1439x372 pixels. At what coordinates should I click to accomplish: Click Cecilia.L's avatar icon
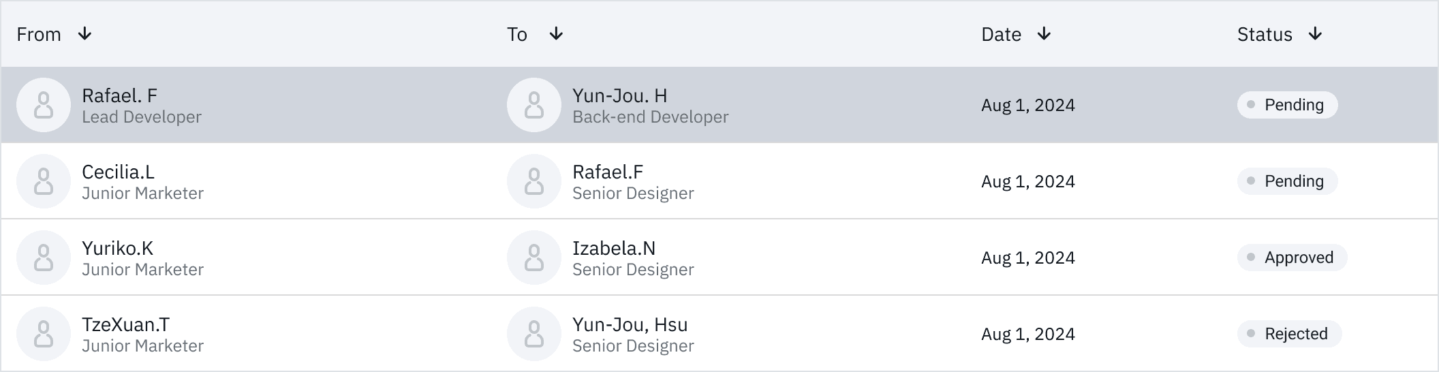pyautogui.click(x=44, y=181)
